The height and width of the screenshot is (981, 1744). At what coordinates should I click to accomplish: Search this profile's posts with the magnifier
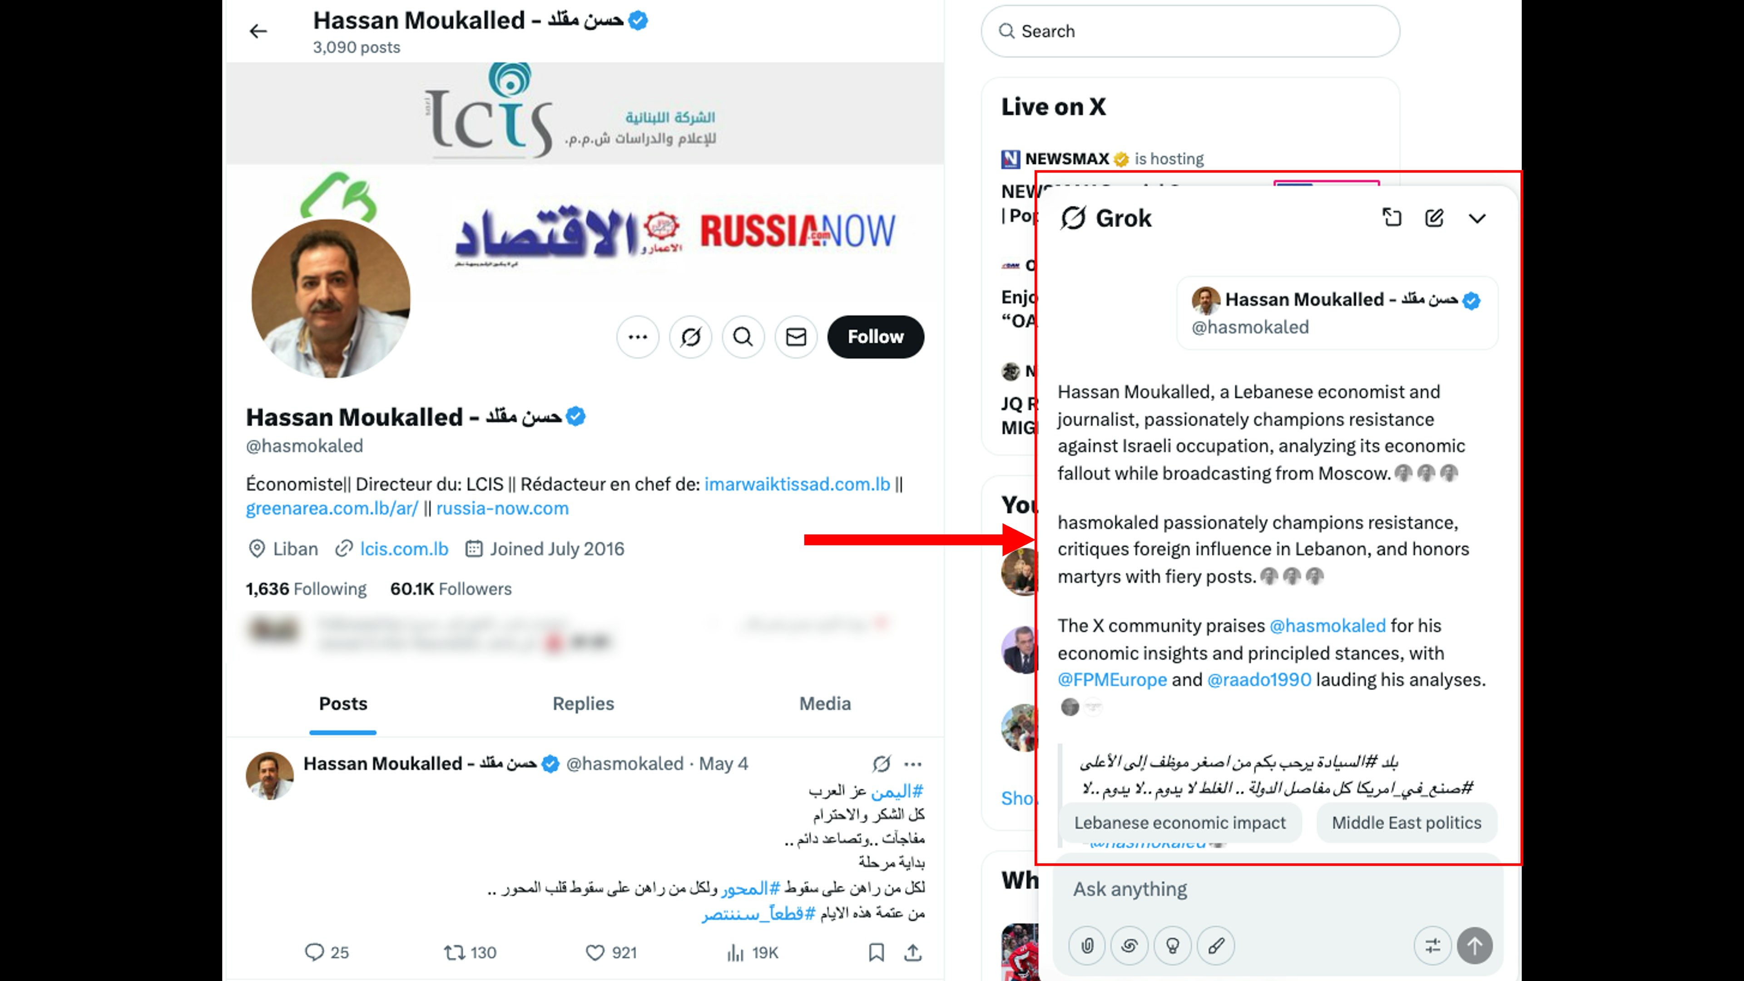coord(743,337)
